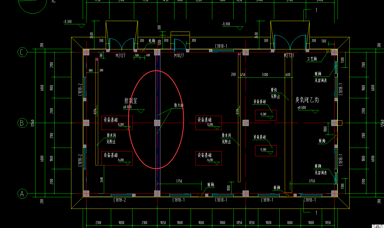Click the 工艺洞 annotation
The image size is (384, 228).
[312, 59]
